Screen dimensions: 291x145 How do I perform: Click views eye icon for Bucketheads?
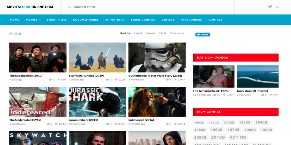(x=175, y=80)
